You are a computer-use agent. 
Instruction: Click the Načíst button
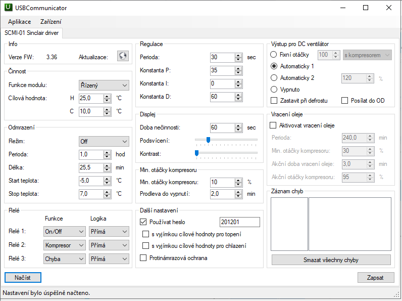click(23, 277)
